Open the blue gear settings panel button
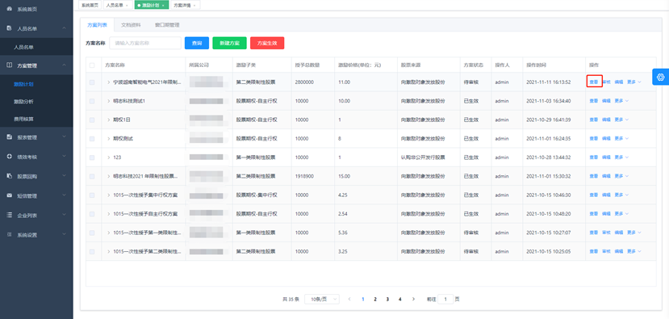Image resolution: width=669 pixels, height=319 pixels. pos(661,77)
